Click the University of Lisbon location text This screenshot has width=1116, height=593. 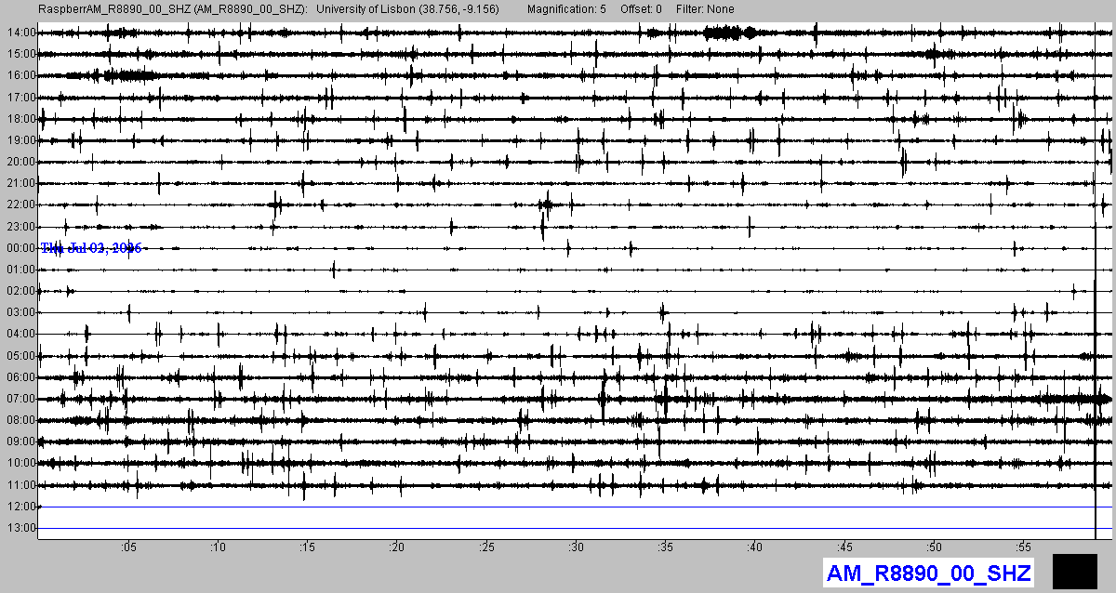(408, 9)
